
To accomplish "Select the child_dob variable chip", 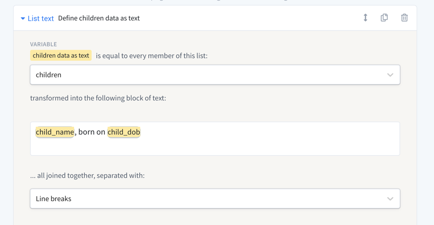I will [124, 132].
